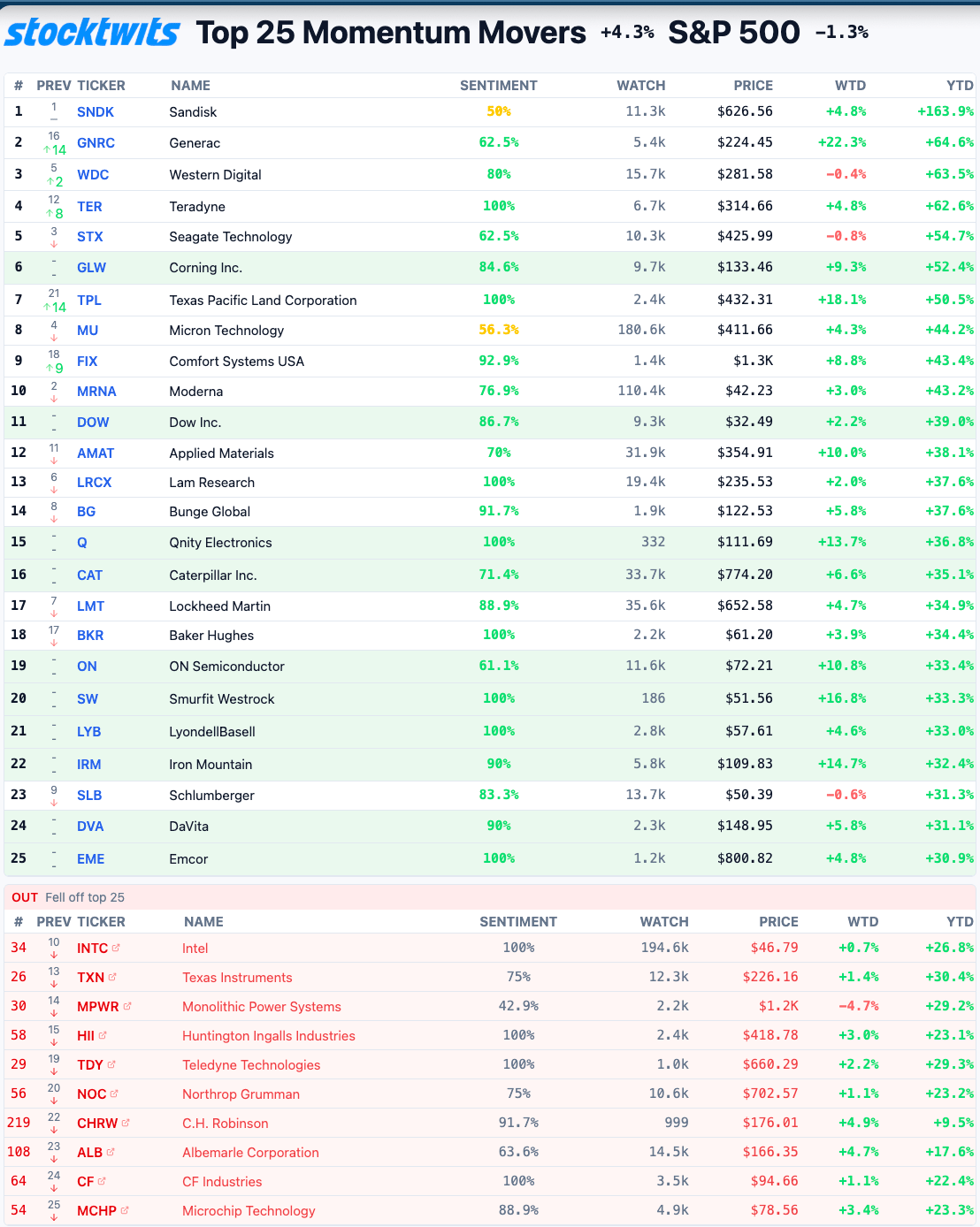Open the GNRC ticker link
Viewport: 980px width, 1227px height.
point(96,143)
